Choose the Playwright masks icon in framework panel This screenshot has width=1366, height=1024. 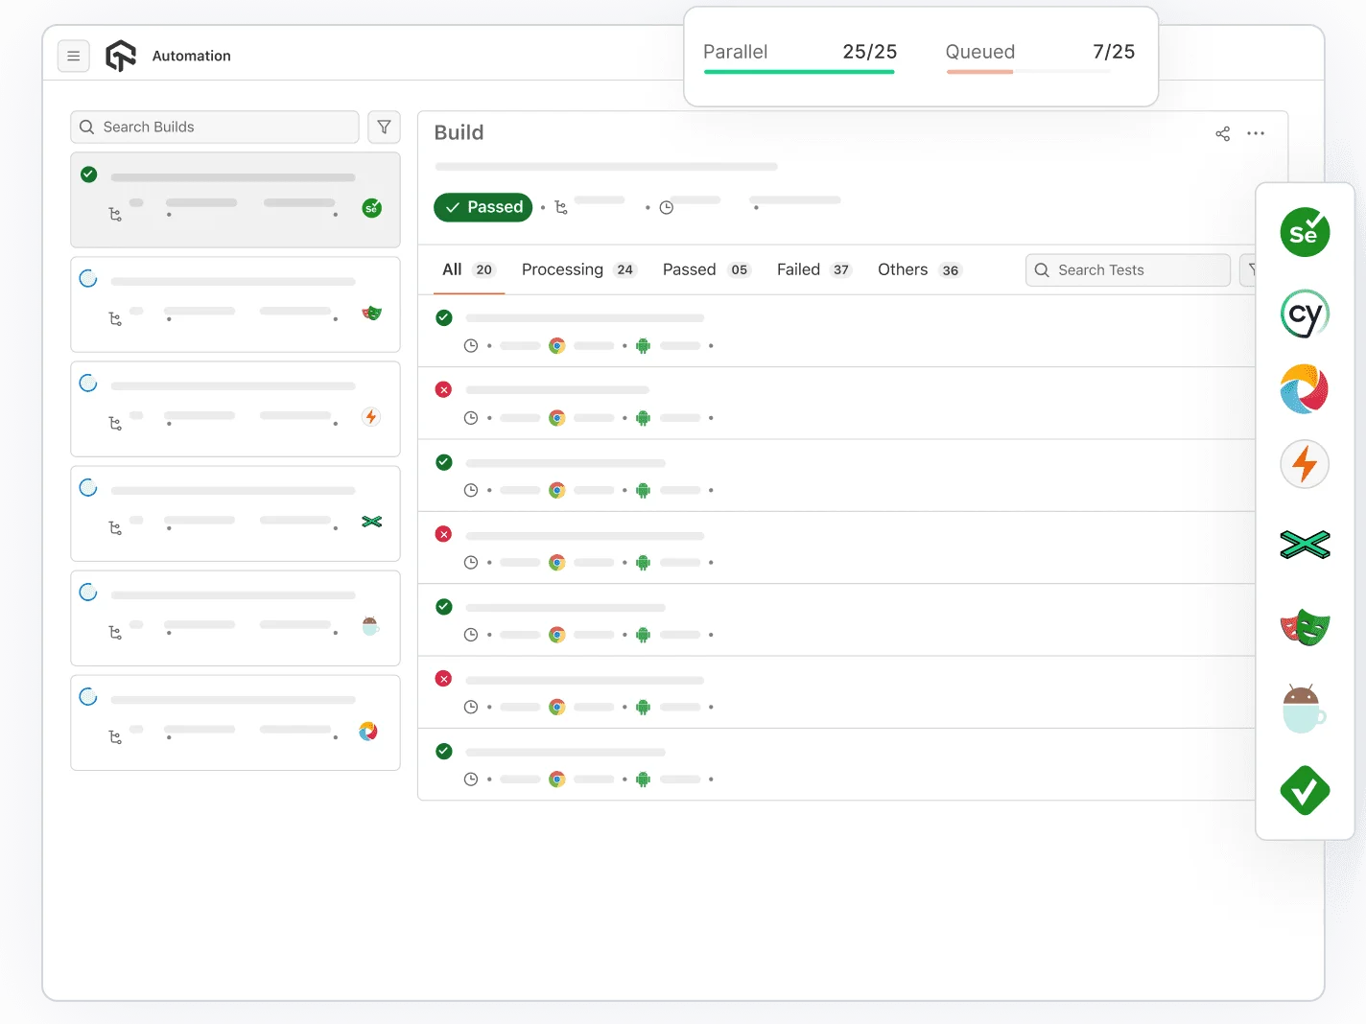point(1305,628)
